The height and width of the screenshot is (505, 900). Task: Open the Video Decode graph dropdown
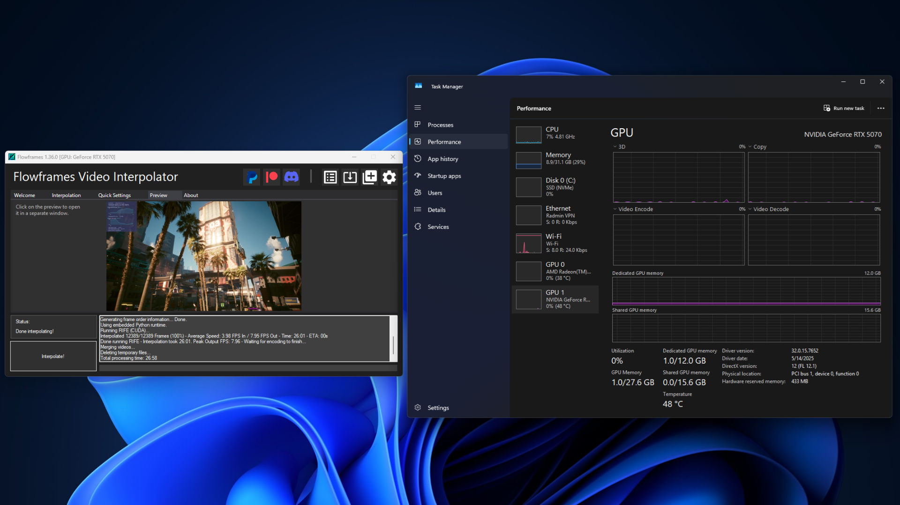[x=769, y=209]
